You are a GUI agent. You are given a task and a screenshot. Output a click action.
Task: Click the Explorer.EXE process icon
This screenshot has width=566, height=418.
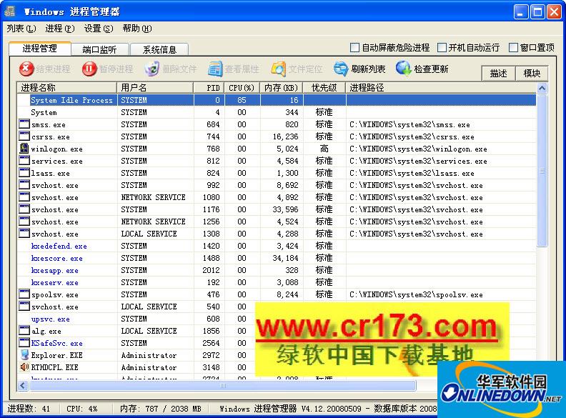coord(24,355)
